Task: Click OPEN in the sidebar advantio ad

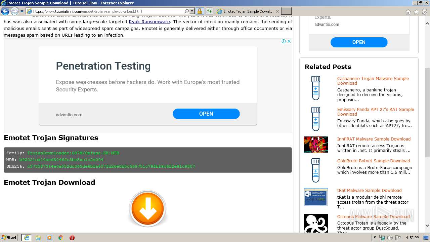Action: click(x=359, y=42)
